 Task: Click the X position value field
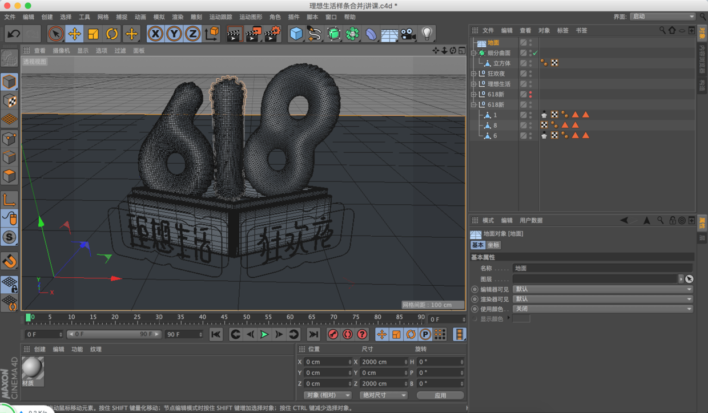(328, 362)
